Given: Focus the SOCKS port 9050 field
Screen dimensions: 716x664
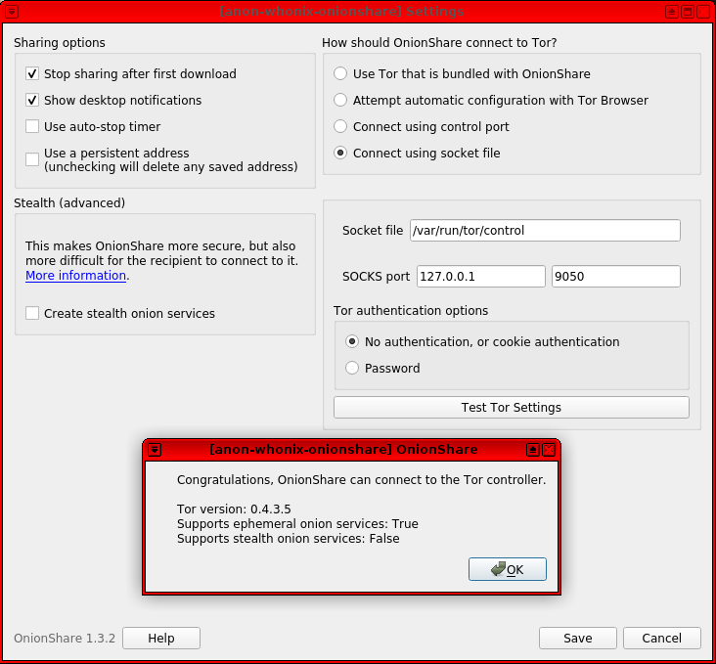Looking at the screenshot, I should [615, 277].
